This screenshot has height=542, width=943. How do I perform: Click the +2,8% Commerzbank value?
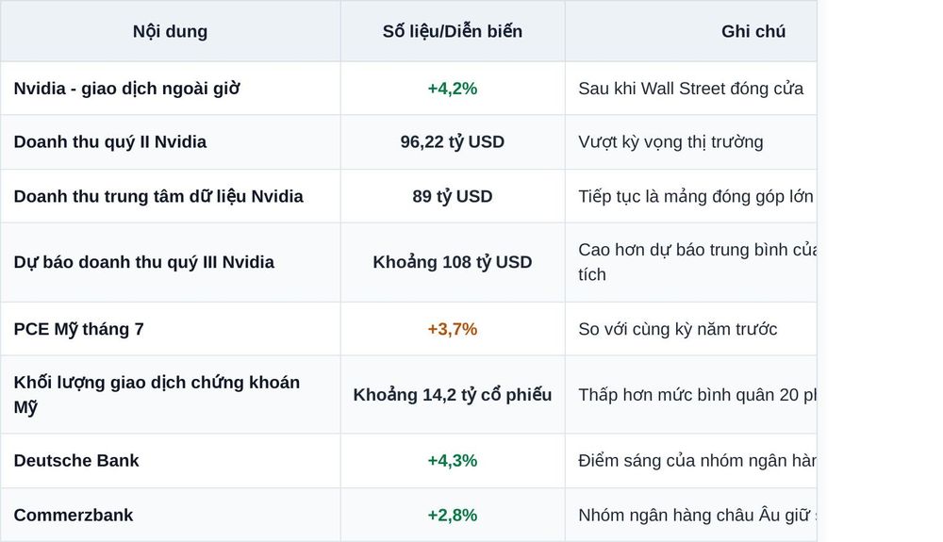[x=453, y=515]
